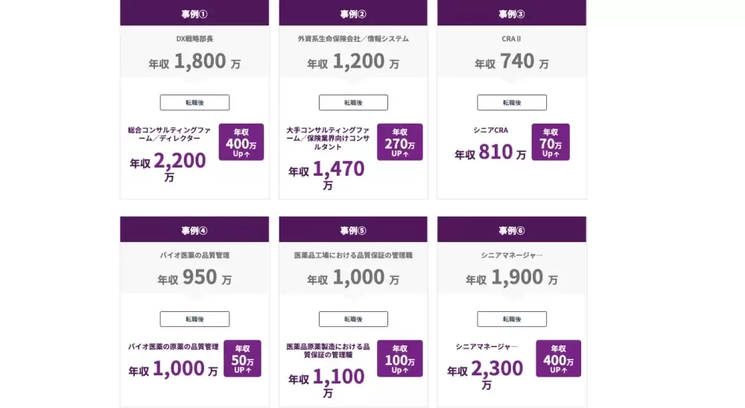
Task: Click the 転職後 button in case 5
Action: click(x=353, y=319)
